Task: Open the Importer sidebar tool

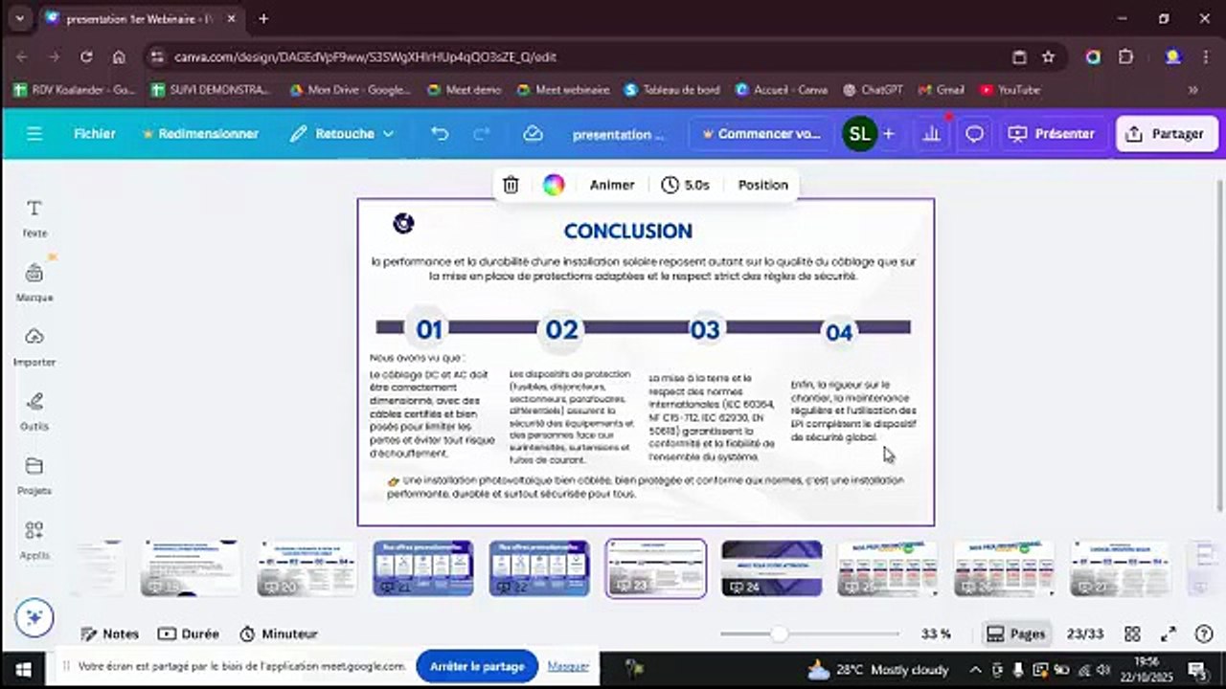Action: pos(34,347)
